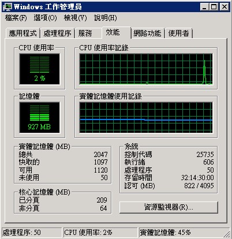Select the 效能 tab
The height and width of the screenshot is (239, 232).
116,32
